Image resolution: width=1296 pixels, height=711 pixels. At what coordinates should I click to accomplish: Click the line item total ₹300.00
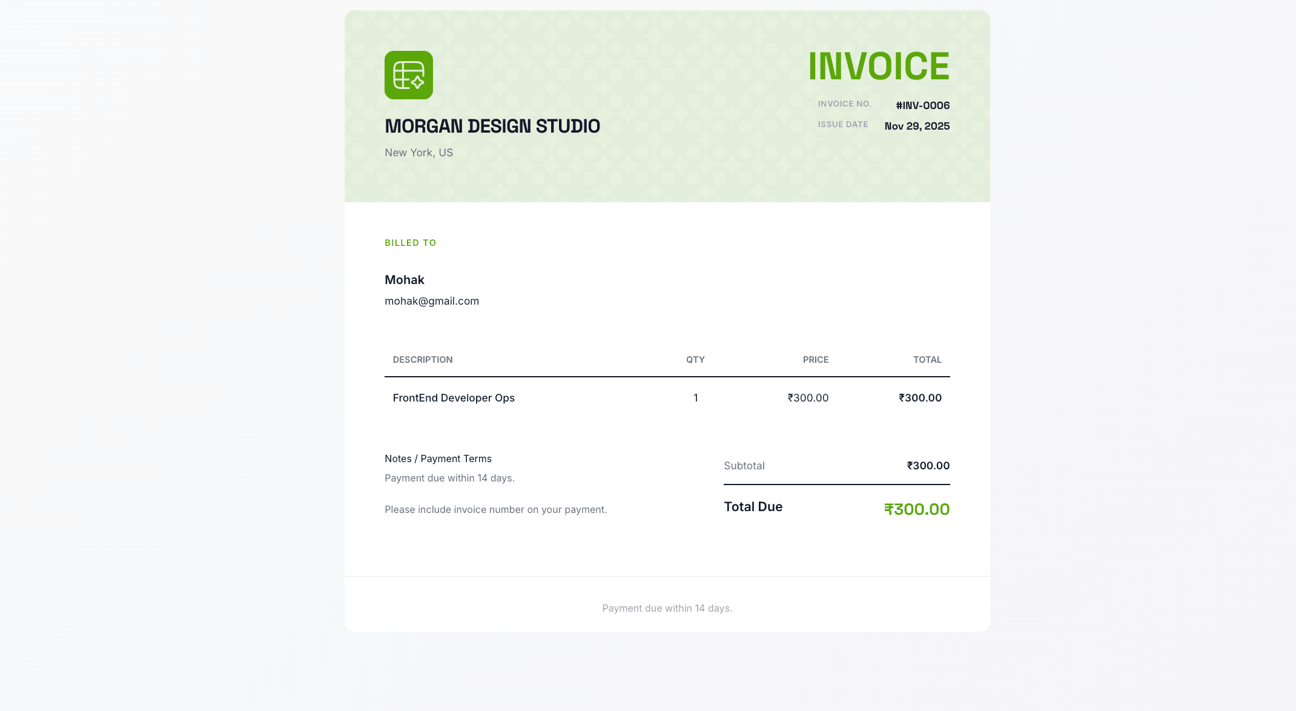[919, 398]
